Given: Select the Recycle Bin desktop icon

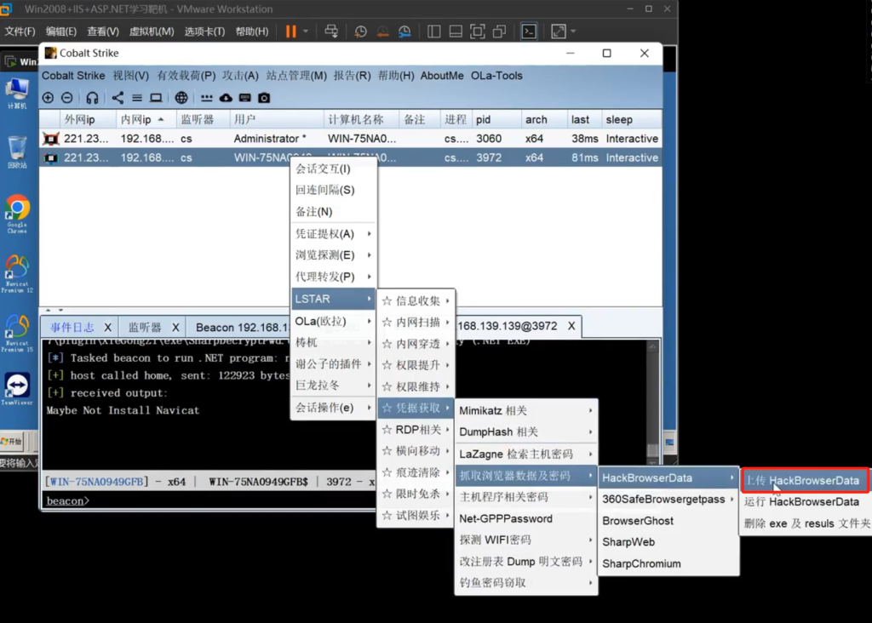Looking at the screenshot, I should (x=17, y=151).
